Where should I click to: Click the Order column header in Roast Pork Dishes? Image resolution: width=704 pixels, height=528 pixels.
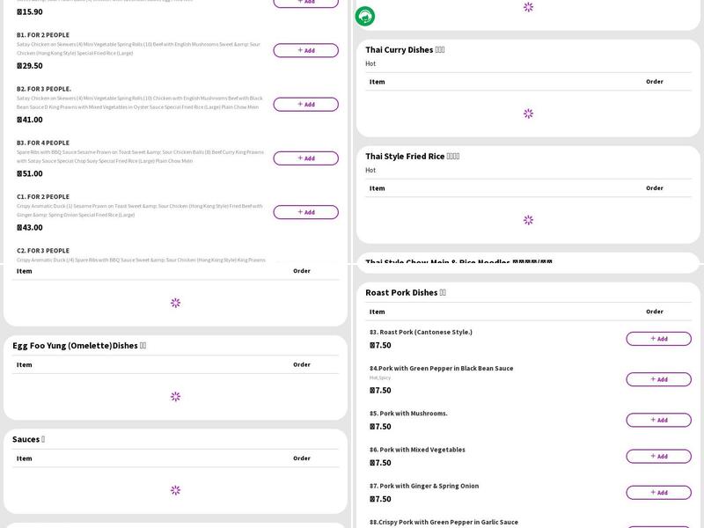[654, 312]
